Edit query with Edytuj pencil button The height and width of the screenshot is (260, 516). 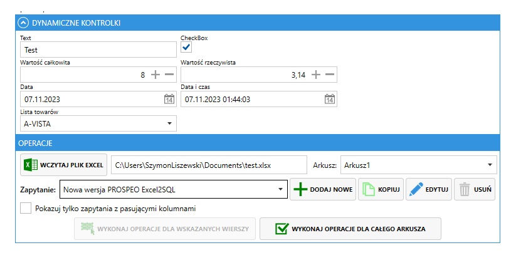[x=429, y=189]
